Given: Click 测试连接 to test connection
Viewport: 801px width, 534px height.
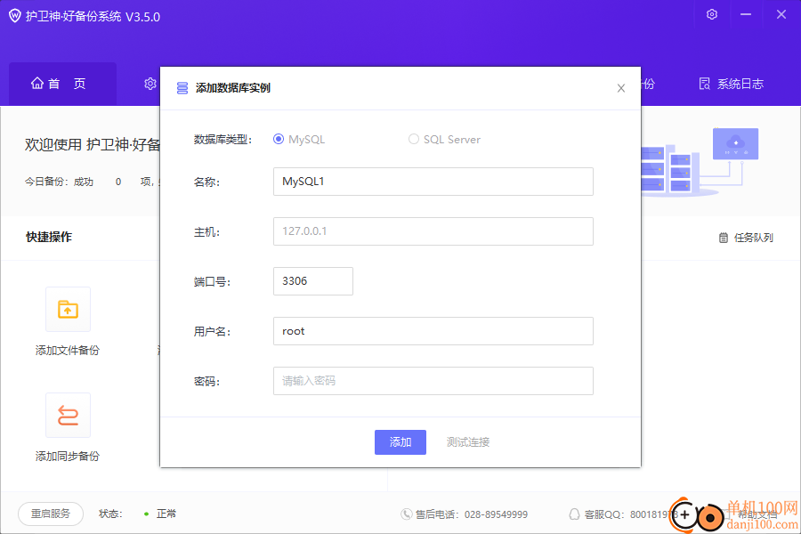Looking at the screenshot, I should point(468,442).
